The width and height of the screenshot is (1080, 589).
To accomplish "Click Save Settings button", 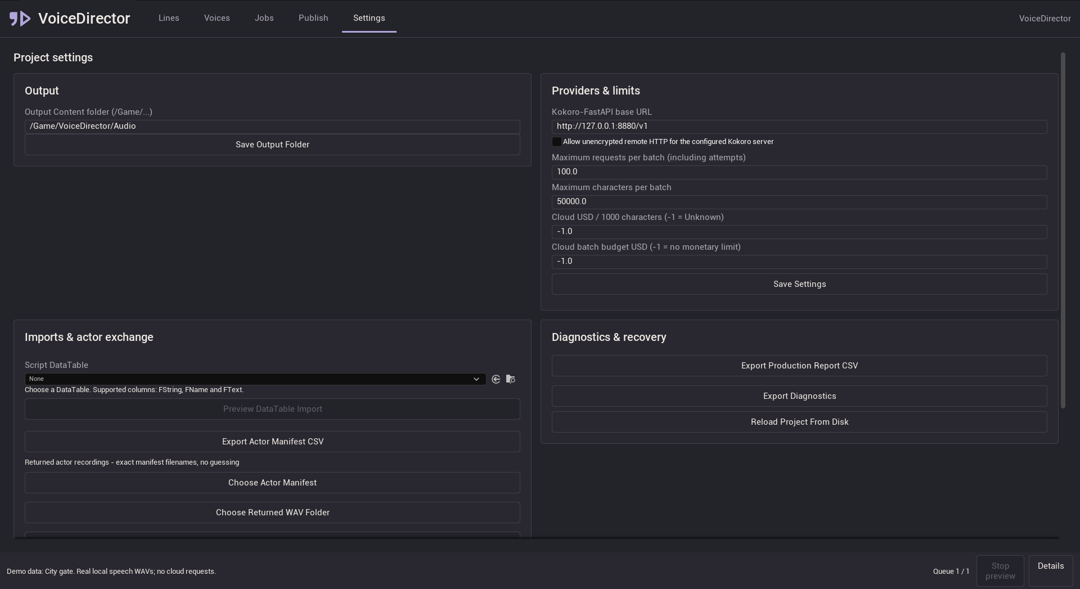I will [799, 284].
